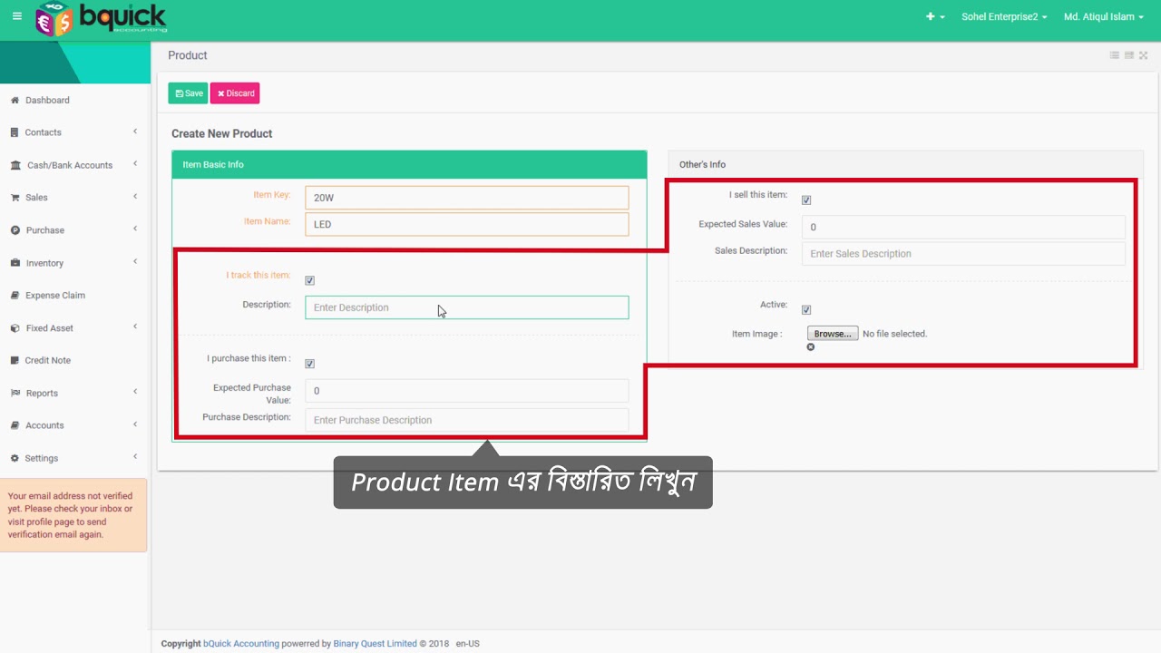Click the Credit Note icon
This screenshot has height=653, width=1161.
pos(15,360)
